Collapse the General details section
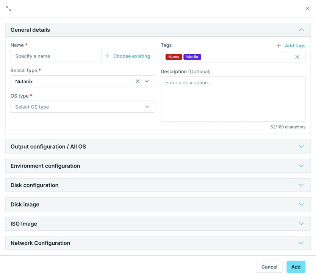 point(301,30)
